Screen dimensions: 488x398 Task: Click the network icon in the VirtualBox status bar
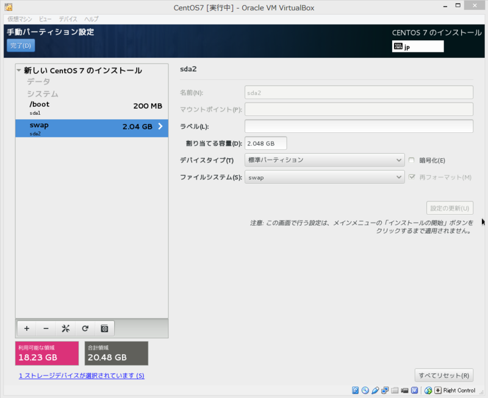386,390
